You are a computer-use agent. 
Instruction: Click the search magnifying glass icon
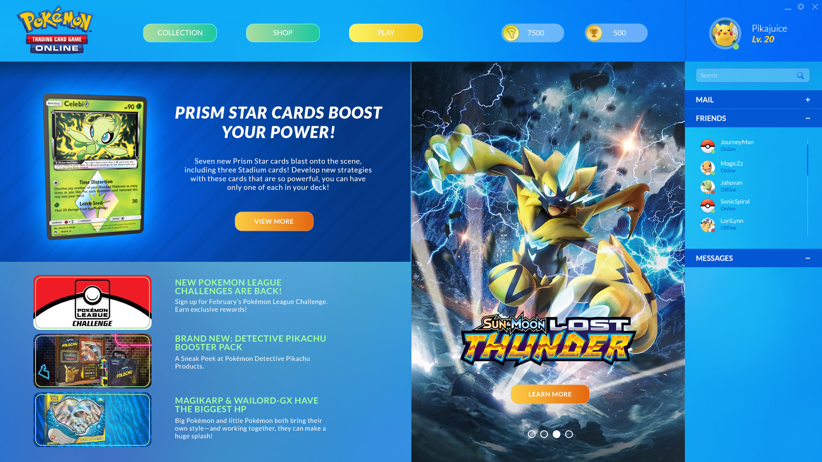coord(801,75)
